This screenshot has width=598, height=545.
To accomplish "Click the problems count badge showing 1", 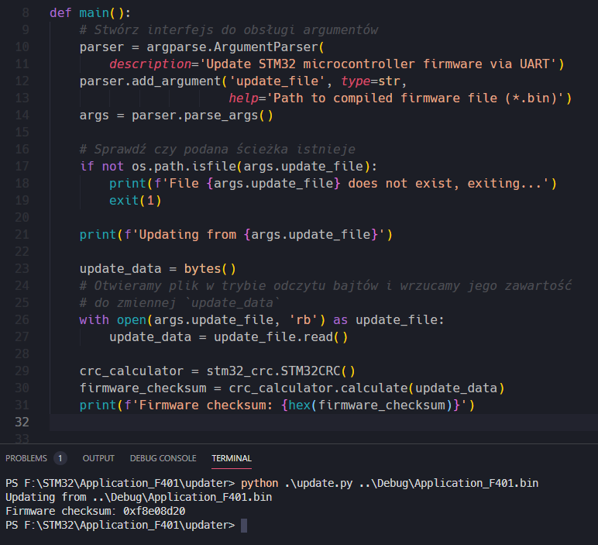I will pos(60,458).
